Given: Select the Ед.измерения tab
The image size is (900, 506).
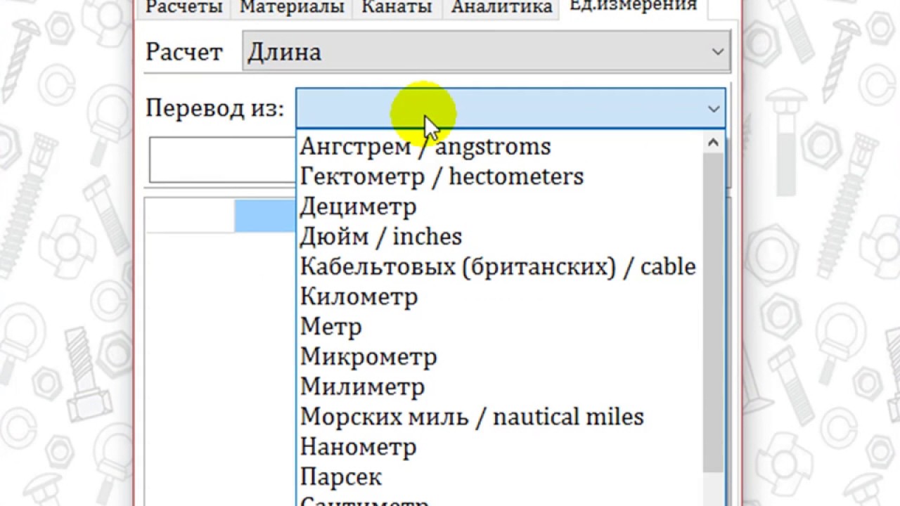Looking at the screenshot, I should 633,6.
